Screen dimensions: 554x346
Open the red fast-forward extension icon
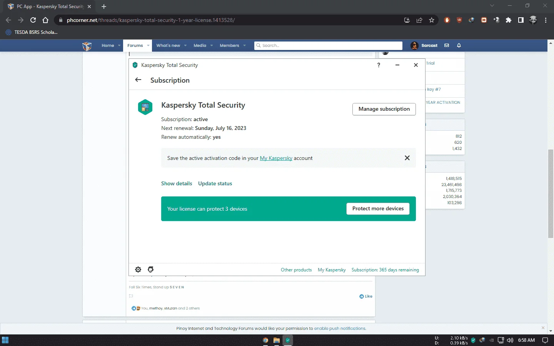pyautogui.click(x=484, y=20)
